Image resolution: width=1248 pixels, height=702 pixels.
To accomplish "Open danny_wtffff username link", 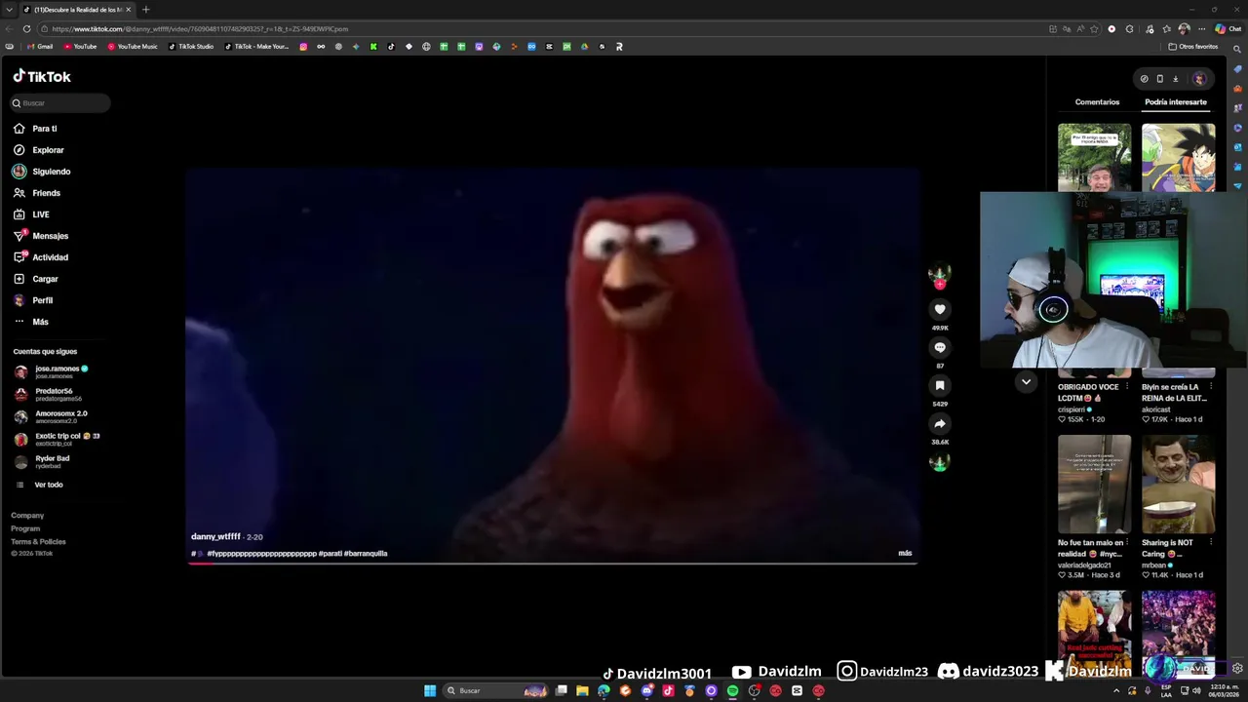I will tap(215, 536).
